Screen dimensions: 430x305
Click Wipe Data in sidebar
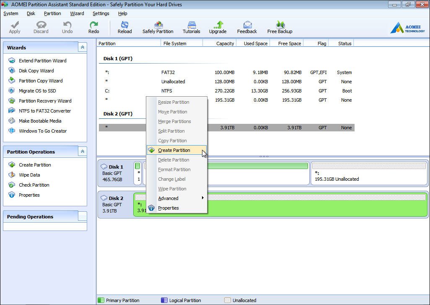29,175
